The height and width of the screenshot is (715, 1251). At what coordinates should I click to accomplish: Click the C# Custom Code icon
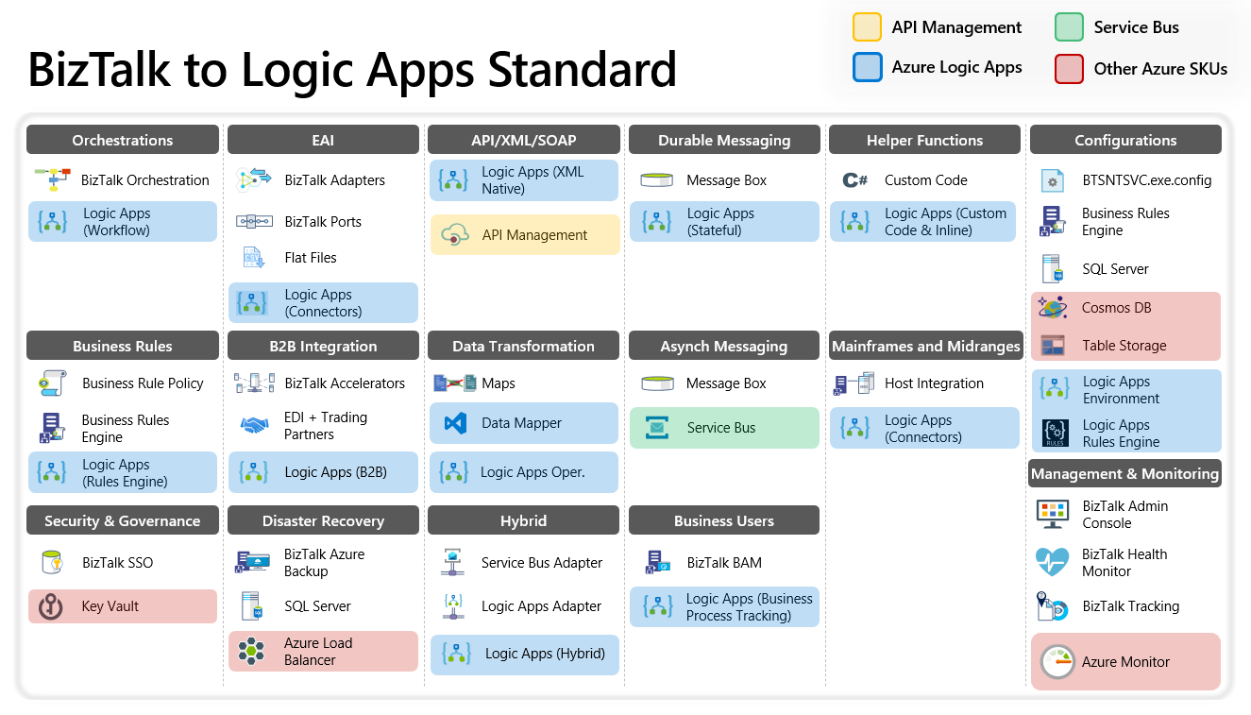click(856, 179)
